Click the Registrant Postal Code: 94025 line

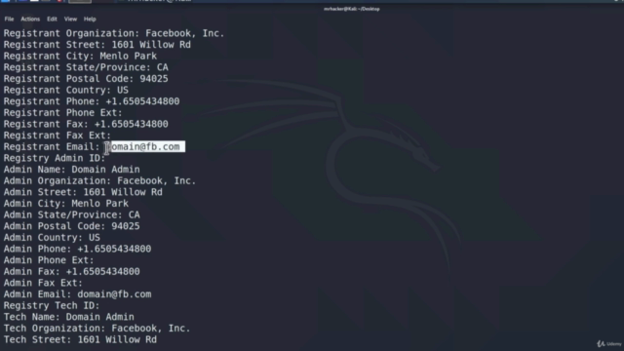(x=86, y=79)
